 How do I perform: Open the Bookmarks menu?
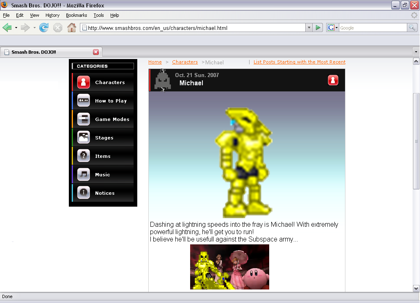[77, 15]
